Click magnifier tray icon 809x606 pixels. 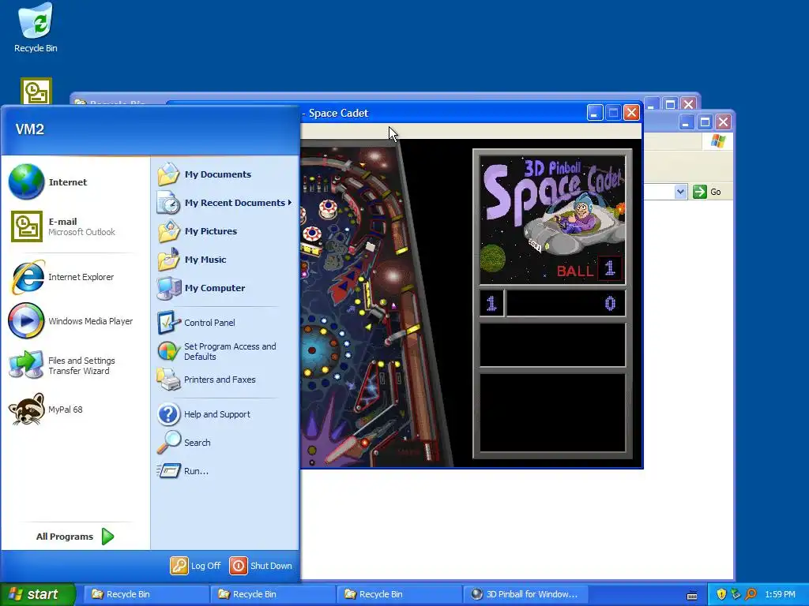point(751,594)
